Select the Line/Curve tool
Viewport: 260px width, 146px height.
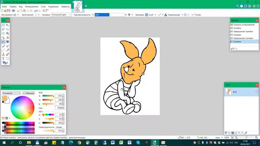7,58
